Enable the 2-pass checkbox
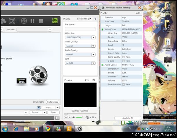The width and height of the screenshot is (177, 138). [124, 61]
